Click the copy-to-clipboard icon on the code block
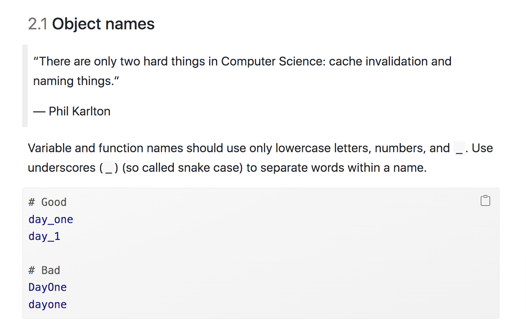Image resolution: width=526 pixels, height=326 pixels. (x=485, y=200)
